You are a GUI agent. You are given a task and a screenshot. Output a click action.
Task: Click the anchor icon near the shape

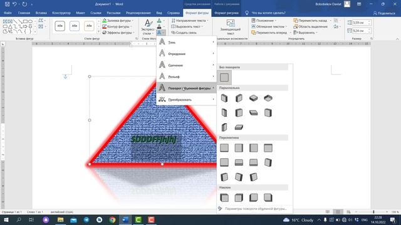click(x=65, y=76)
